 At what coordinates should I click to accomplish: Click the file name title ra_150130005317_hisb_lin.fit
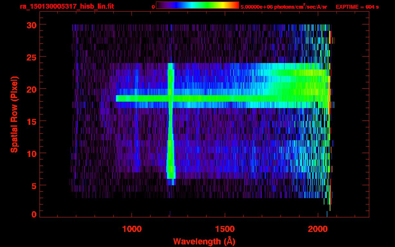(67, 6)
